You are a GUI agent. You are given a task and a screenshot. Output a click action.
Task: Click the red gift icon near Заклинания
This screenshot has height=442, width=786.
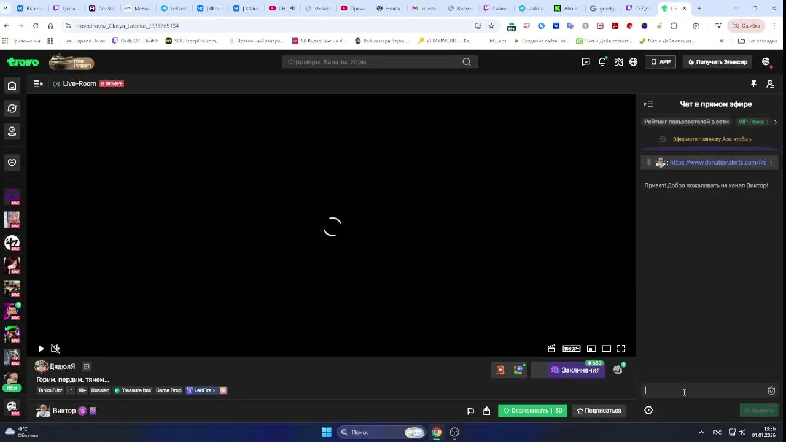[x=500, y=370]
